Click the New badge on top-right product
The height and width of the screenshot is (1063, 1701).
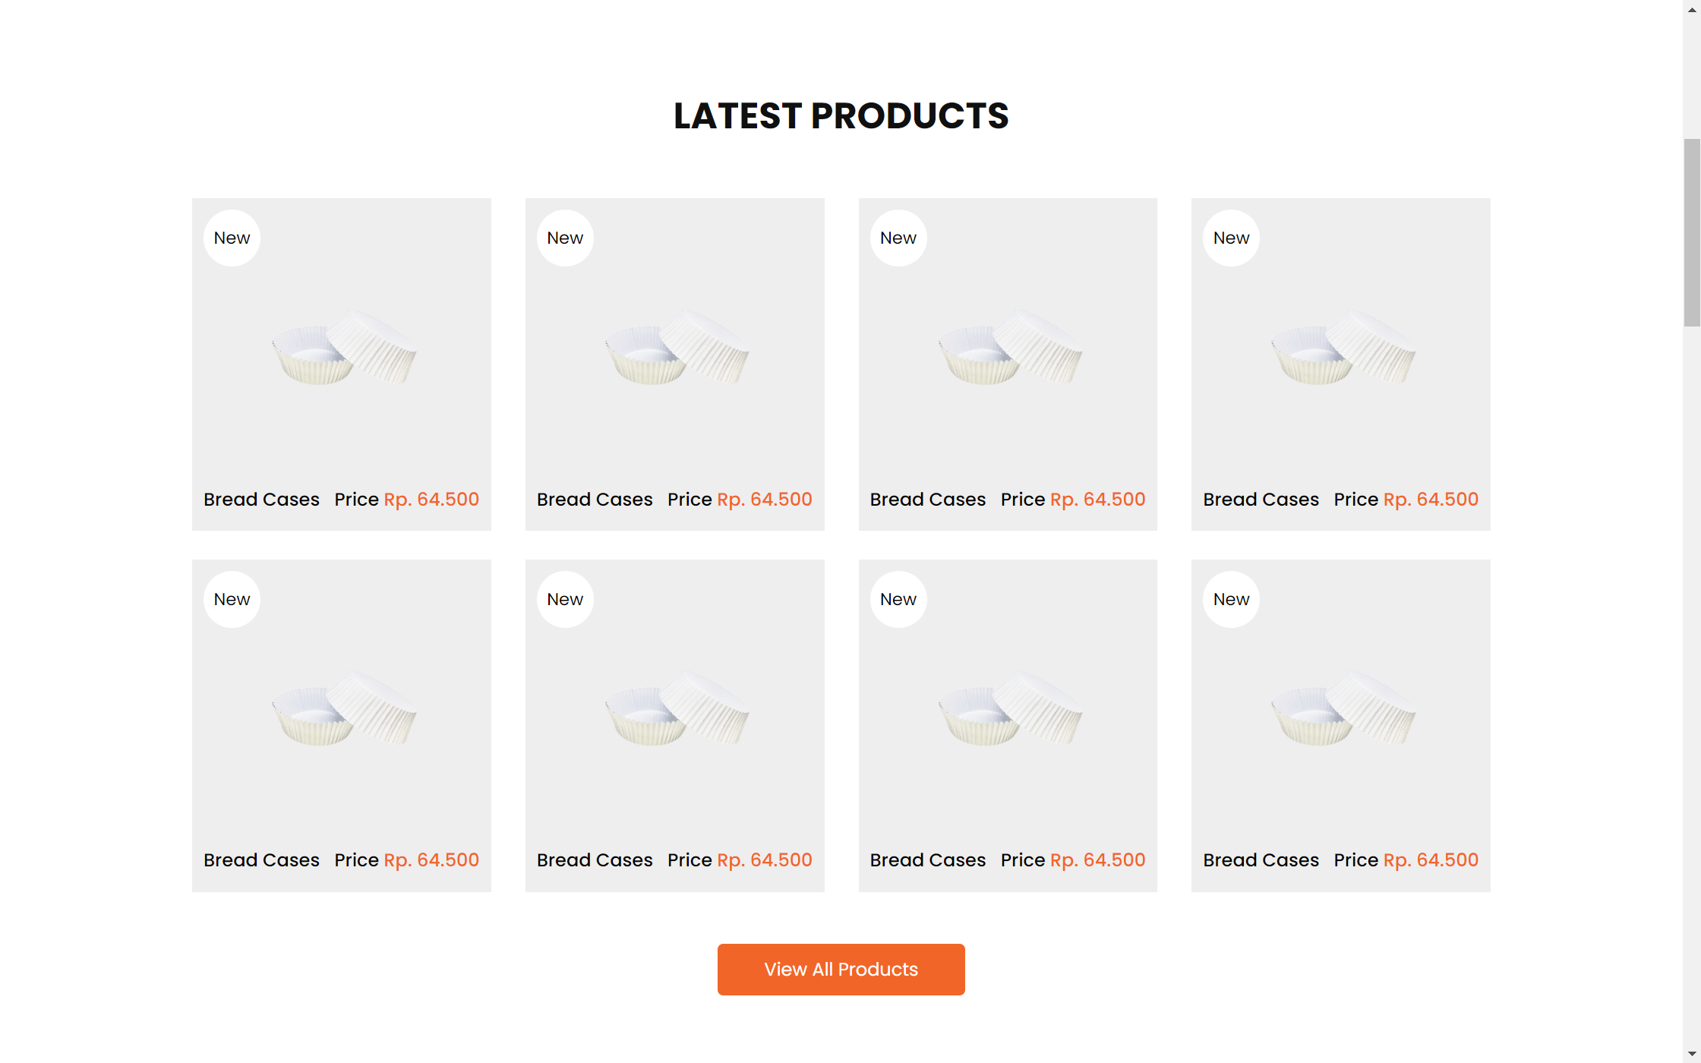pyautogui.click(x=1231, y=238)
